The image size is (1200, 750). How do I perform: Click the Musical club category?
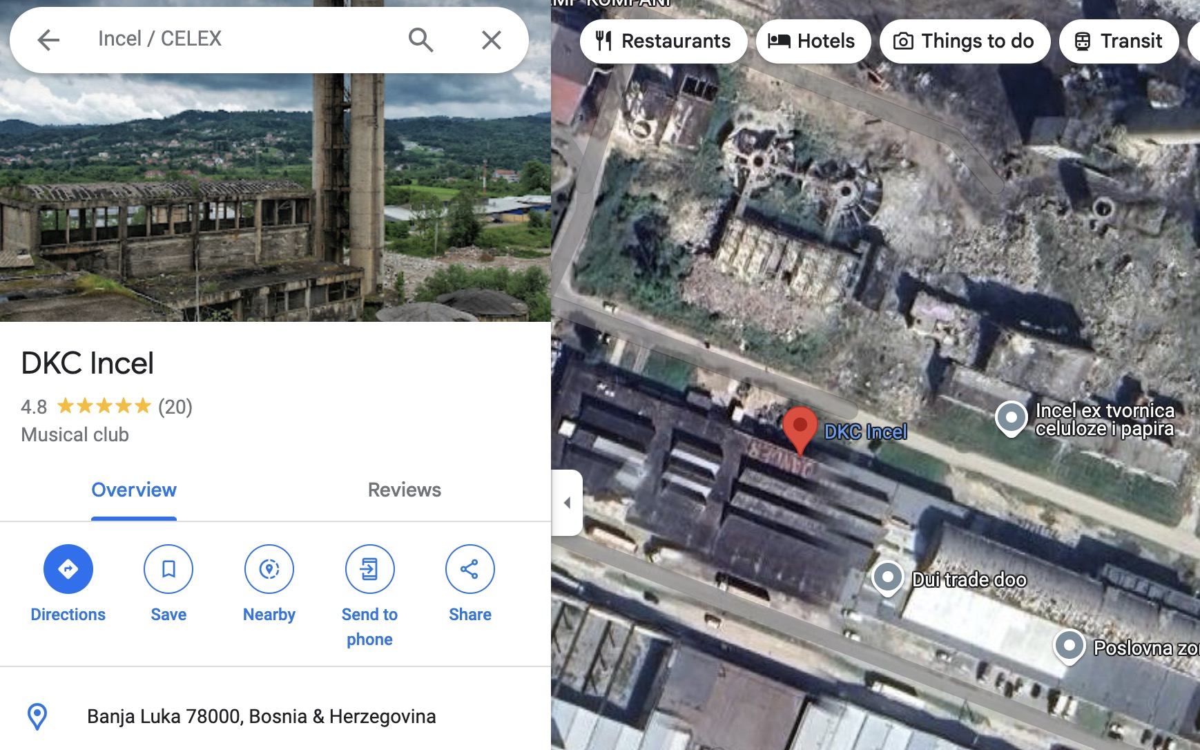click(75, 435)
